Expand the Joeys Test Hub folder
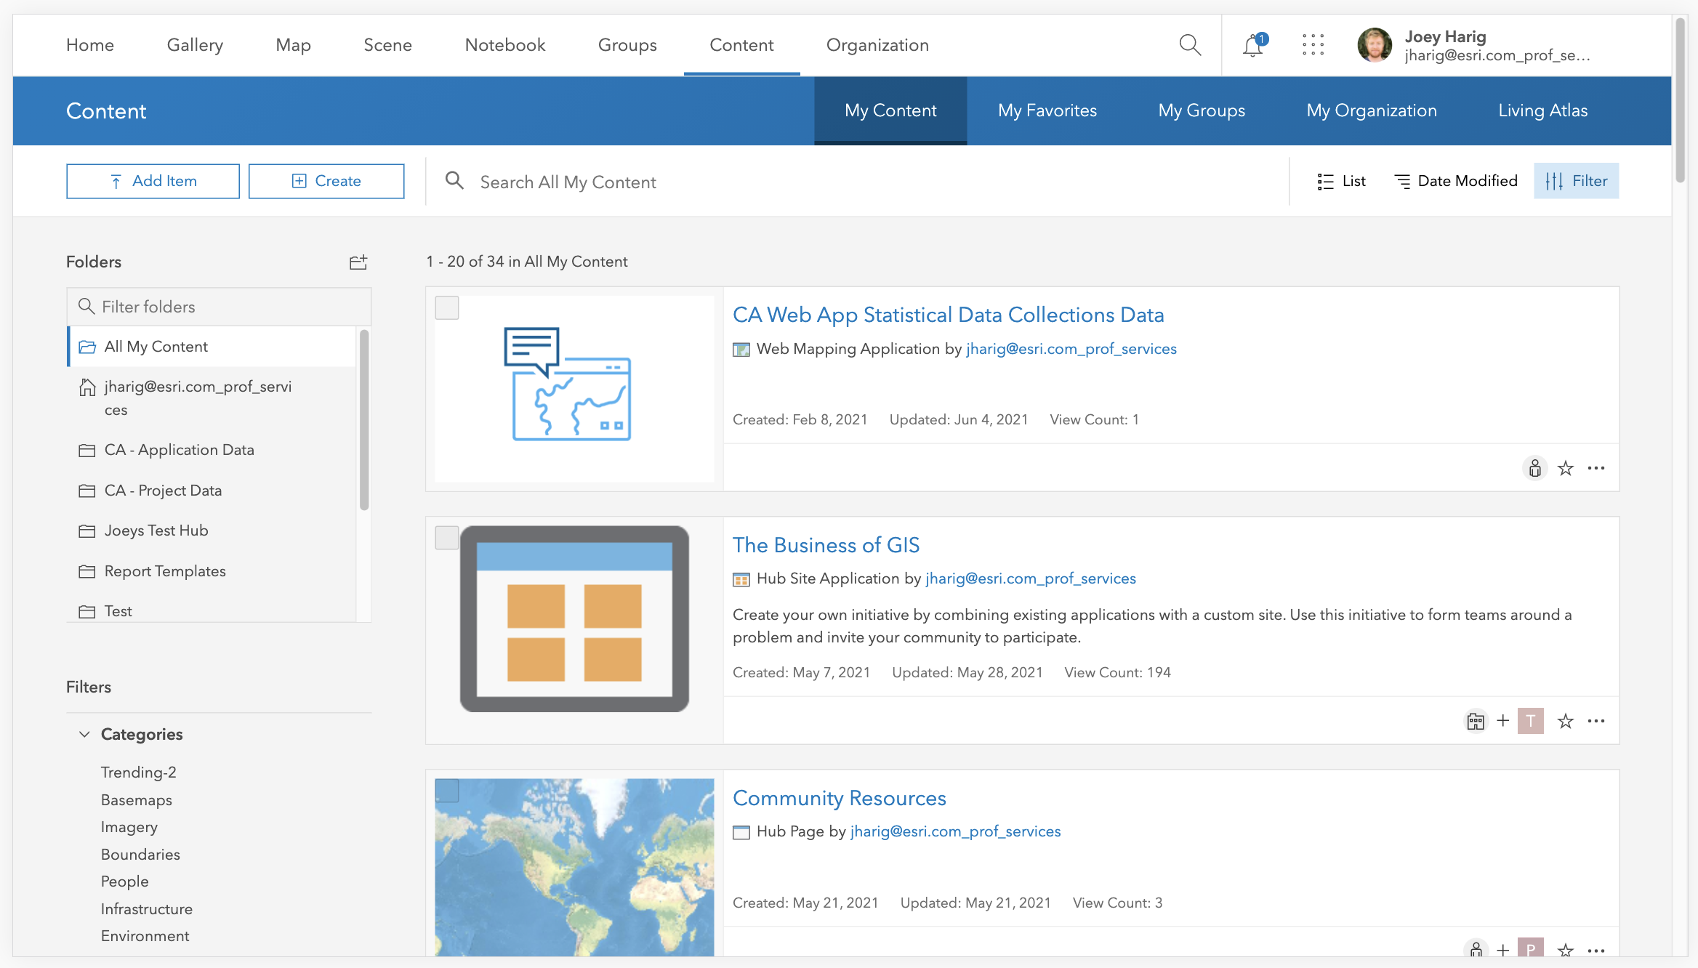The image size is (1698, 968). 156,531
